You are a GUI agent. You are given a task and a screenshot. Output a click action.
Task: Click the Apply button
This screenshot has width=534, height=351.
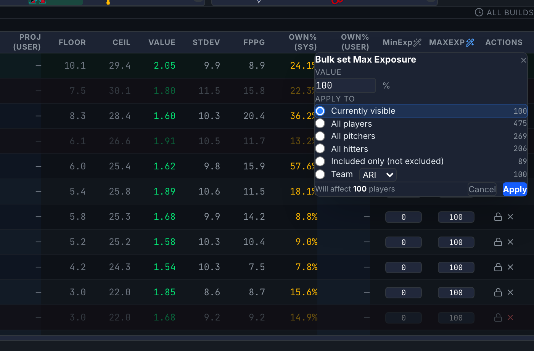515,190
